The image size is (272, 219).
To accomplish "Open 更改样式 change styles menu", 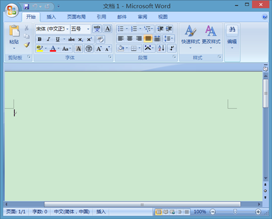I will [x=211, y=37].
